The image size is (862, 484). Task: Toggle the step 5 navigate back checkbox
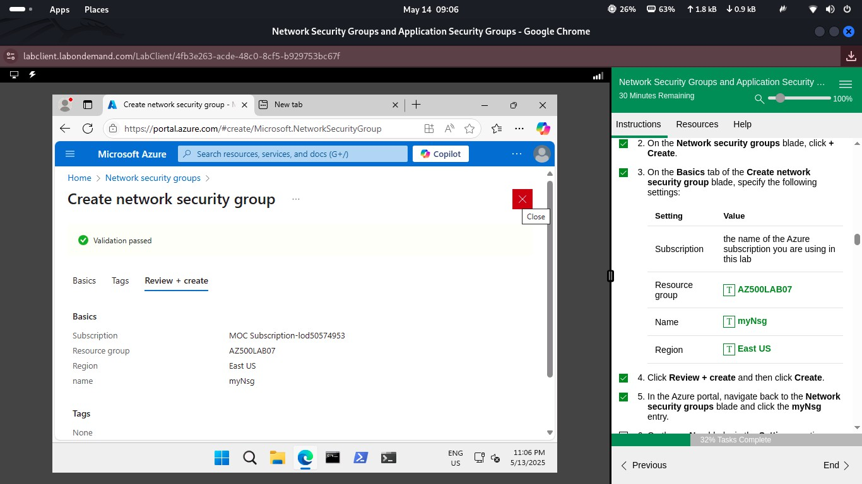623,397
